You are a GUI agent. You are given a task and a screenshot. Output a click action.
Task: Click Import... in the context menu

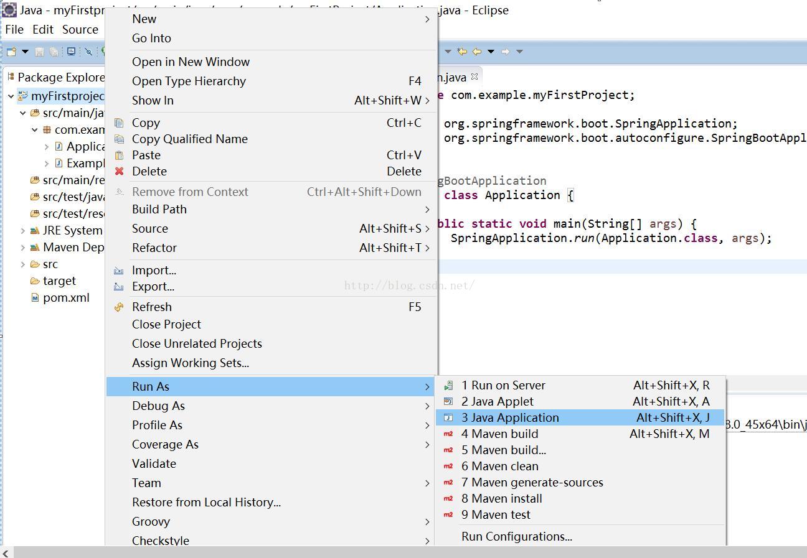point(271,270)
